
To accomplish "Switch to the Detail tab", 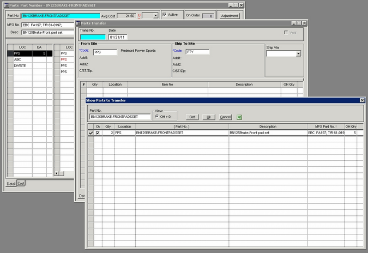I will pyautogui.click(x=10, y=184).
